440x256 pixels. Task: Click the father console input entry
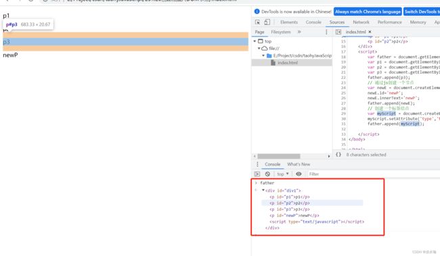click(267, 183)
